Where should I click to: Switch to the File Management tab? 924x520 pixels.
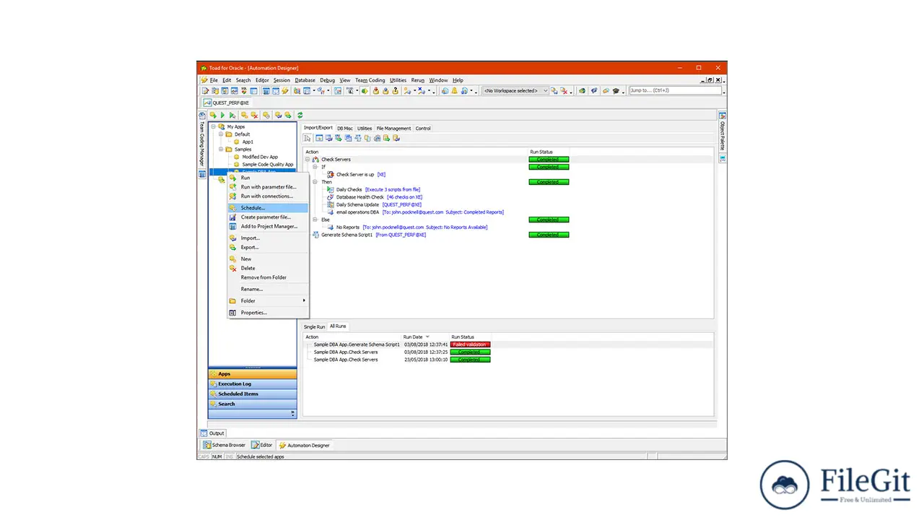(x=393, y=129)
